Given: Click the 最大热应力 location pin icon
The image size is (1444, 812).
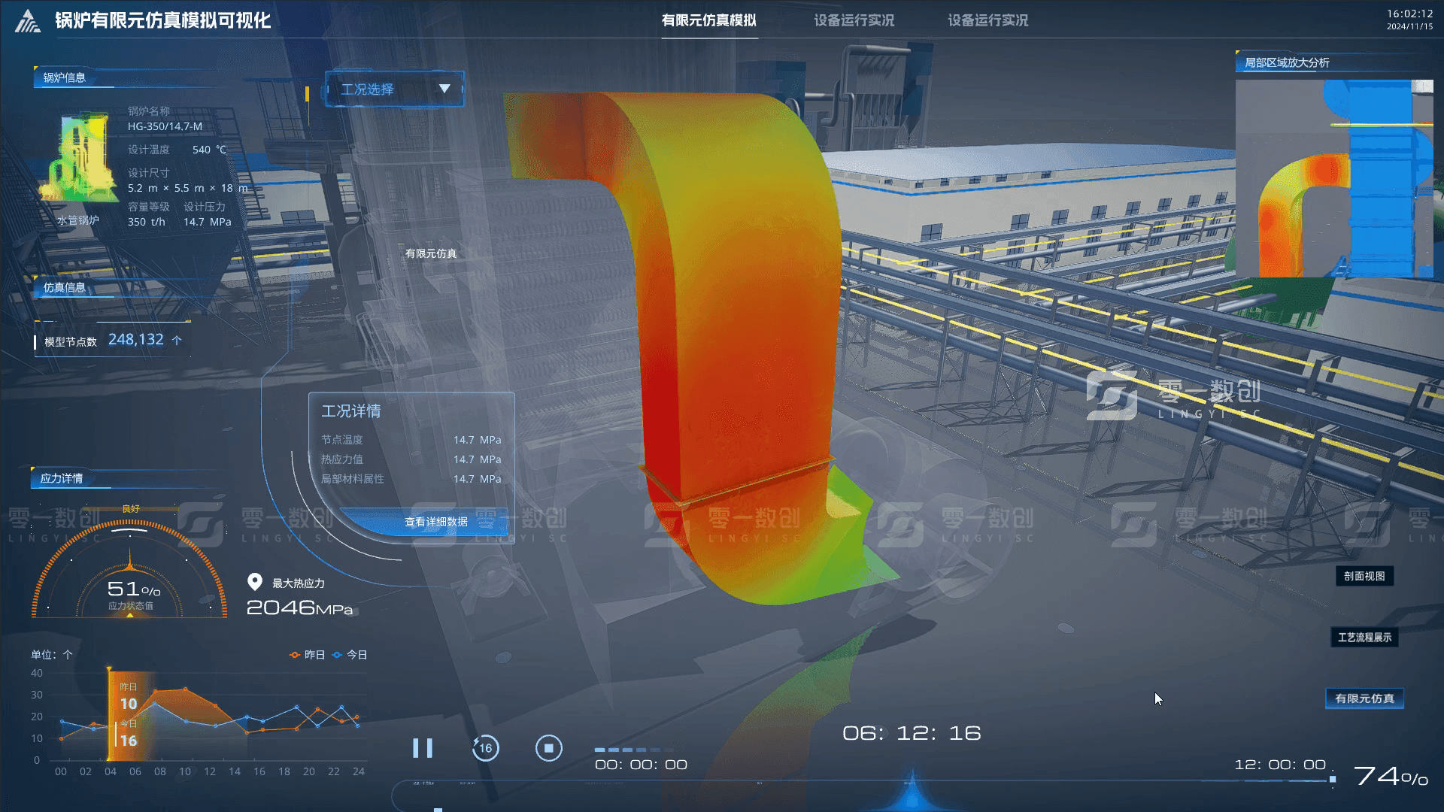Looking at the screenshot, I should click(255, 582).
